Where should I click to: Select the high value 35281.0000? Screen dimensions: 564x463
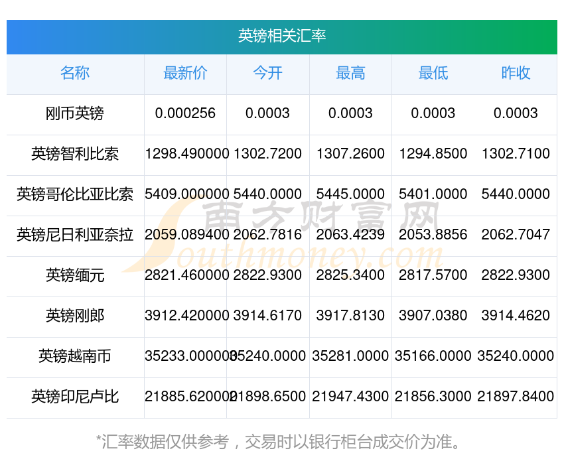point(351,356)
